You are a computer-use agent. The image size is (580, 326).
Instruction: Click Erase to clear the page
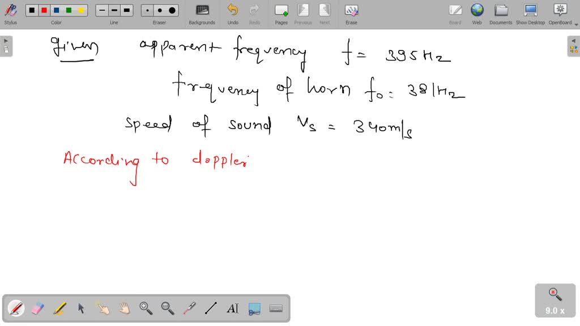point(351,14)
